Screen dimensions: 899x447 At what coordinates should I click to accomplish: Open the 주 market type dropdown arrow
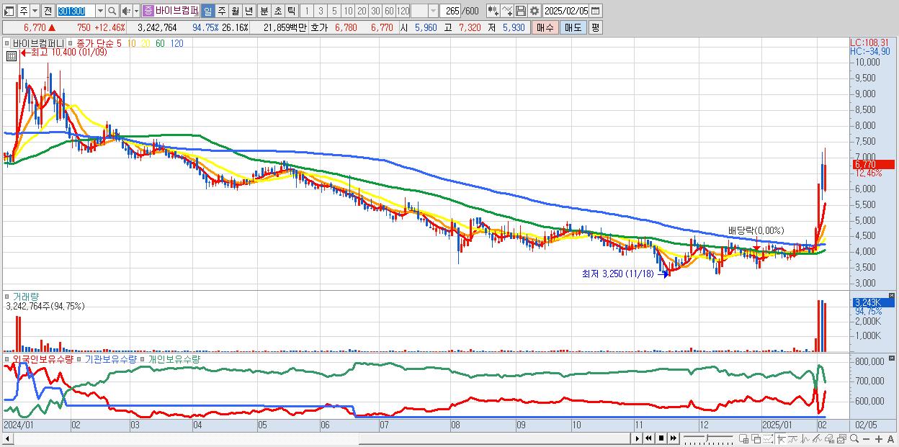(35, 11)
